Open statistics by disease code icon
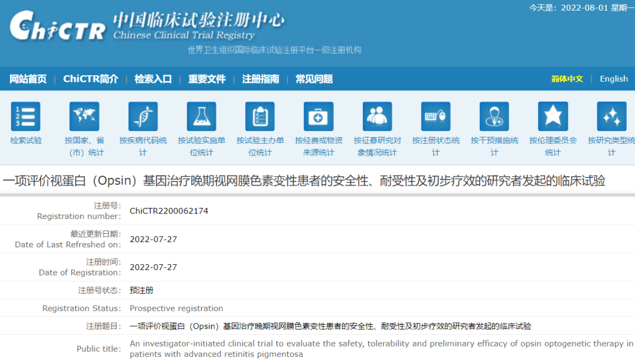The image size is (635, 360). tap(143, 116)
